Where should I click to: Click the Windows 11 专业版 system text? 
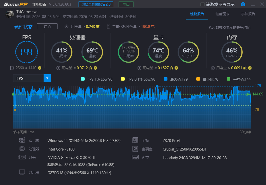coord(84,141)
